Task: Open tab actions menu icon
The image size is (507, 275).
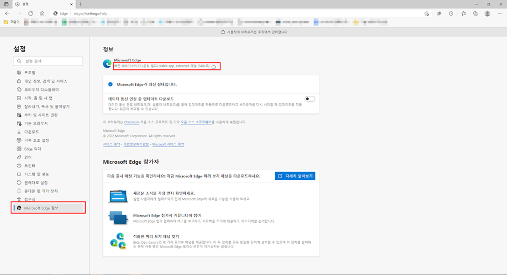Action: pyautogui.click(x=6, y=4)
